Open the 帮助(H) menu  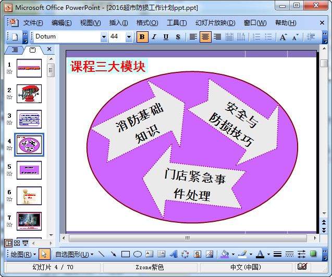pyautogui.click(x=286, y=22)
